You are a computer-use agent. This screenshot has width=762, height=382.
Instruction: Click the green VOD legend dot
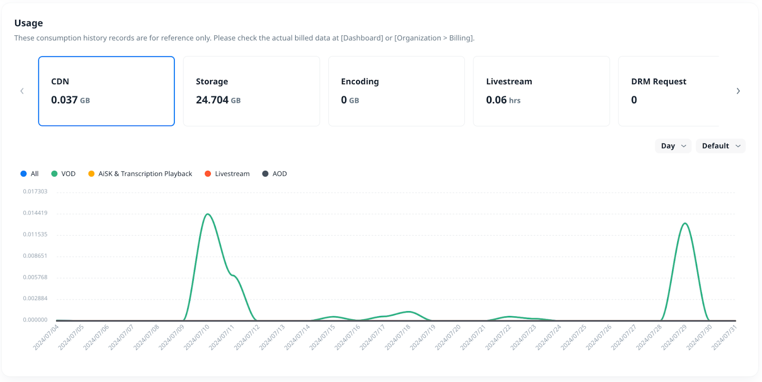(x=54, y=174)
